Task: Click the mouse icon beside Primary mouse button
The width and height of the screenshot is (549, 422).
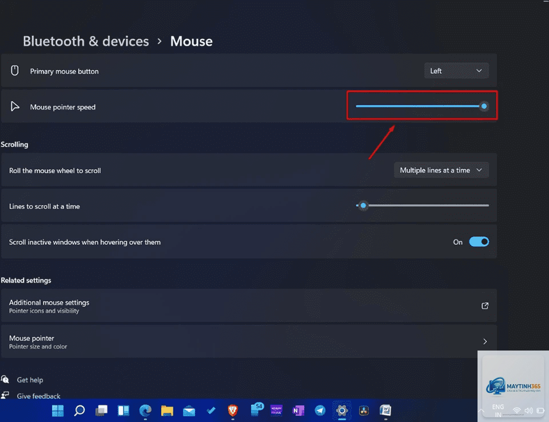Action: (x=15, y=71)
